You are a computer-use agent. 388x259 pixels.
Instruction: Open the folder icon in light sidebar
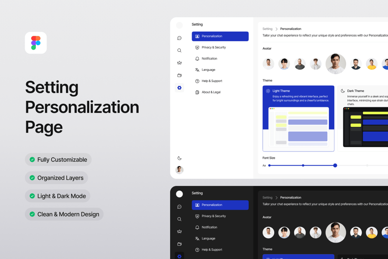[x=179, y=75]
